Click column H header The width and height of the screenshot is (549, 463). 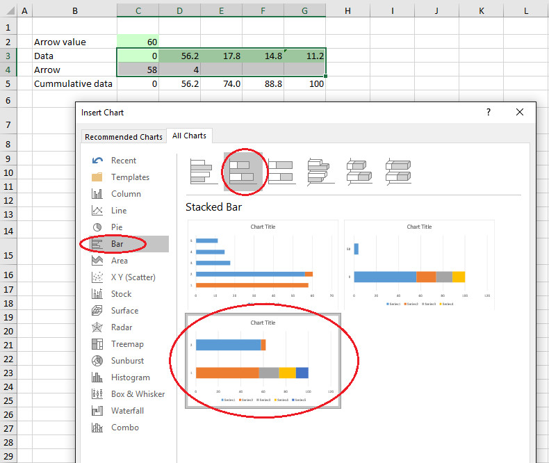347,10
